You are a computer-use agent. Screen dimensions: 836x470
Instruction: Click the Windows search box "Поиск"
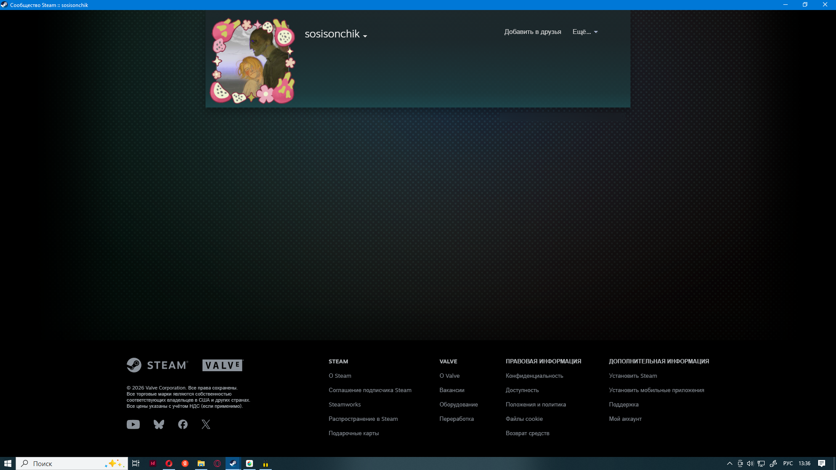(x=72, y=463)
